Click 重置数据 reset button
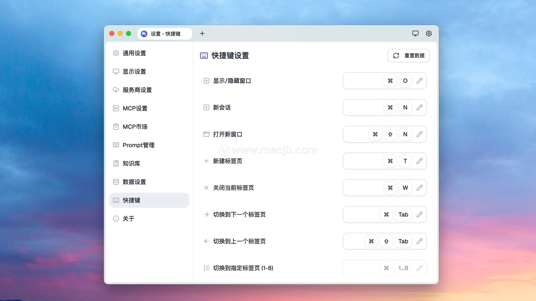The image size is (536, 301). pyautogui.click(x=408, y=55)
